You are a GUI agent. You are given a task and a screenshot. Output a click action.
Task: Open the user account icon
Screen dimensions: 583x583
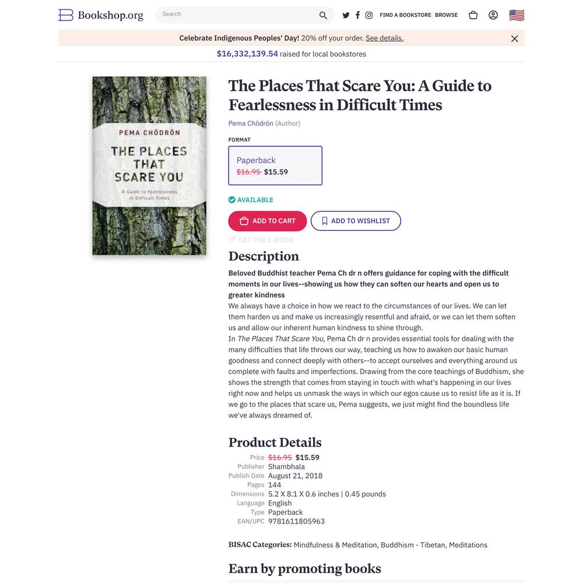point(493,15)
